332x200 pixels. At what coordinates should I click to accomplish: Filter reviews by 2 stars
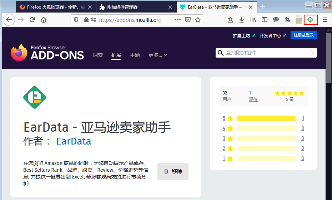pyautogui.click(x=228, y=148)
